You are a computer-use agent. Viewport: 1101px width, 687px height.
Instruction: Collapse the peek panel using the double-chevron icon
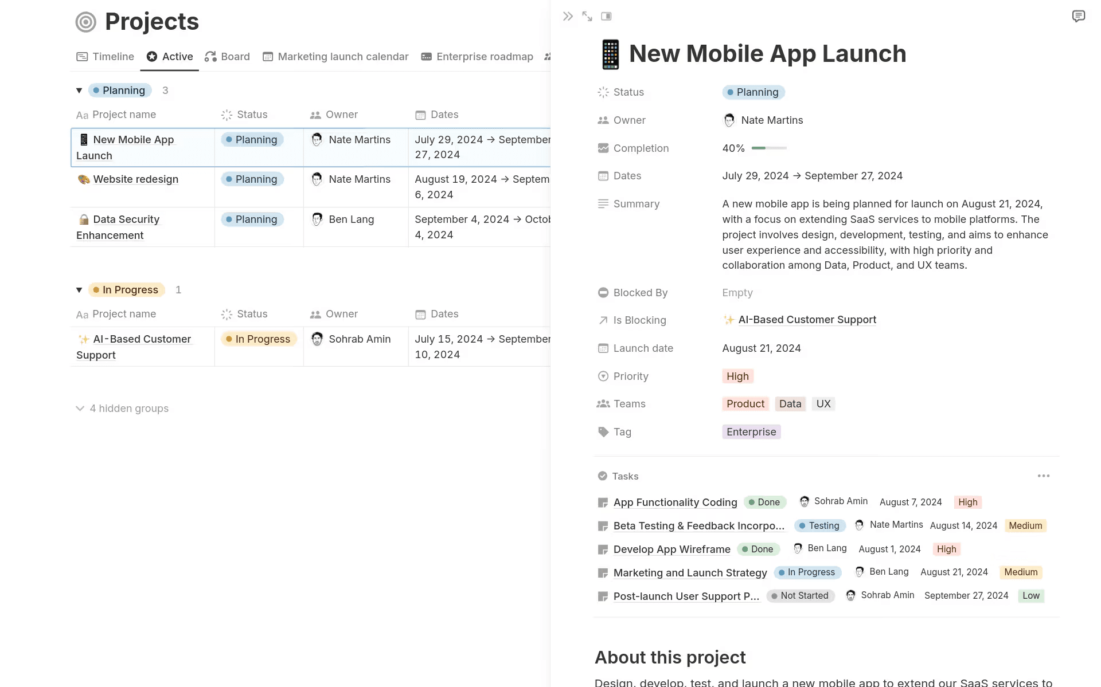pos(567,16)
